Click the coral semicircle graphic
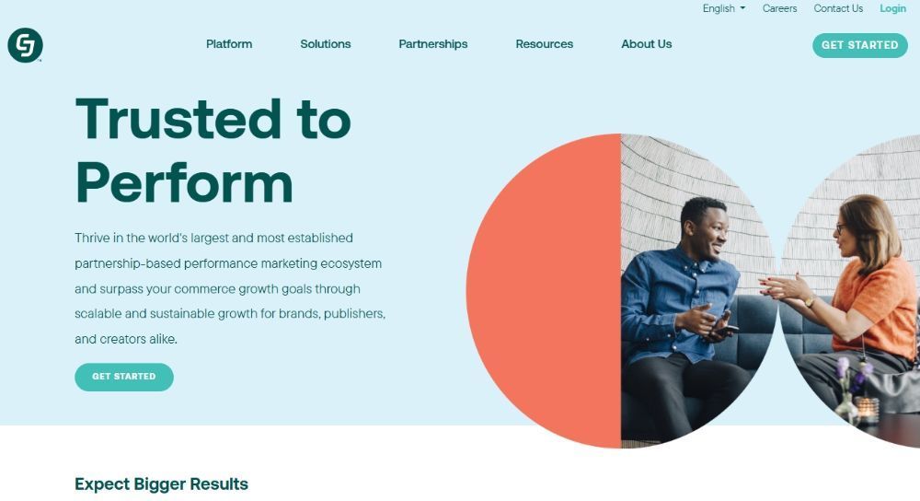 (x=544, y=291)
